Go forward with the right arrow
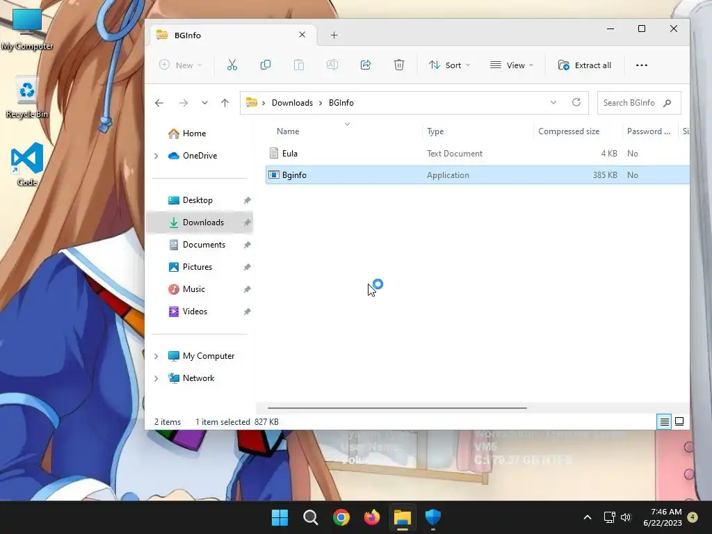Image resolution: width=712 pixels, height=534 pixels. [184, 103]
